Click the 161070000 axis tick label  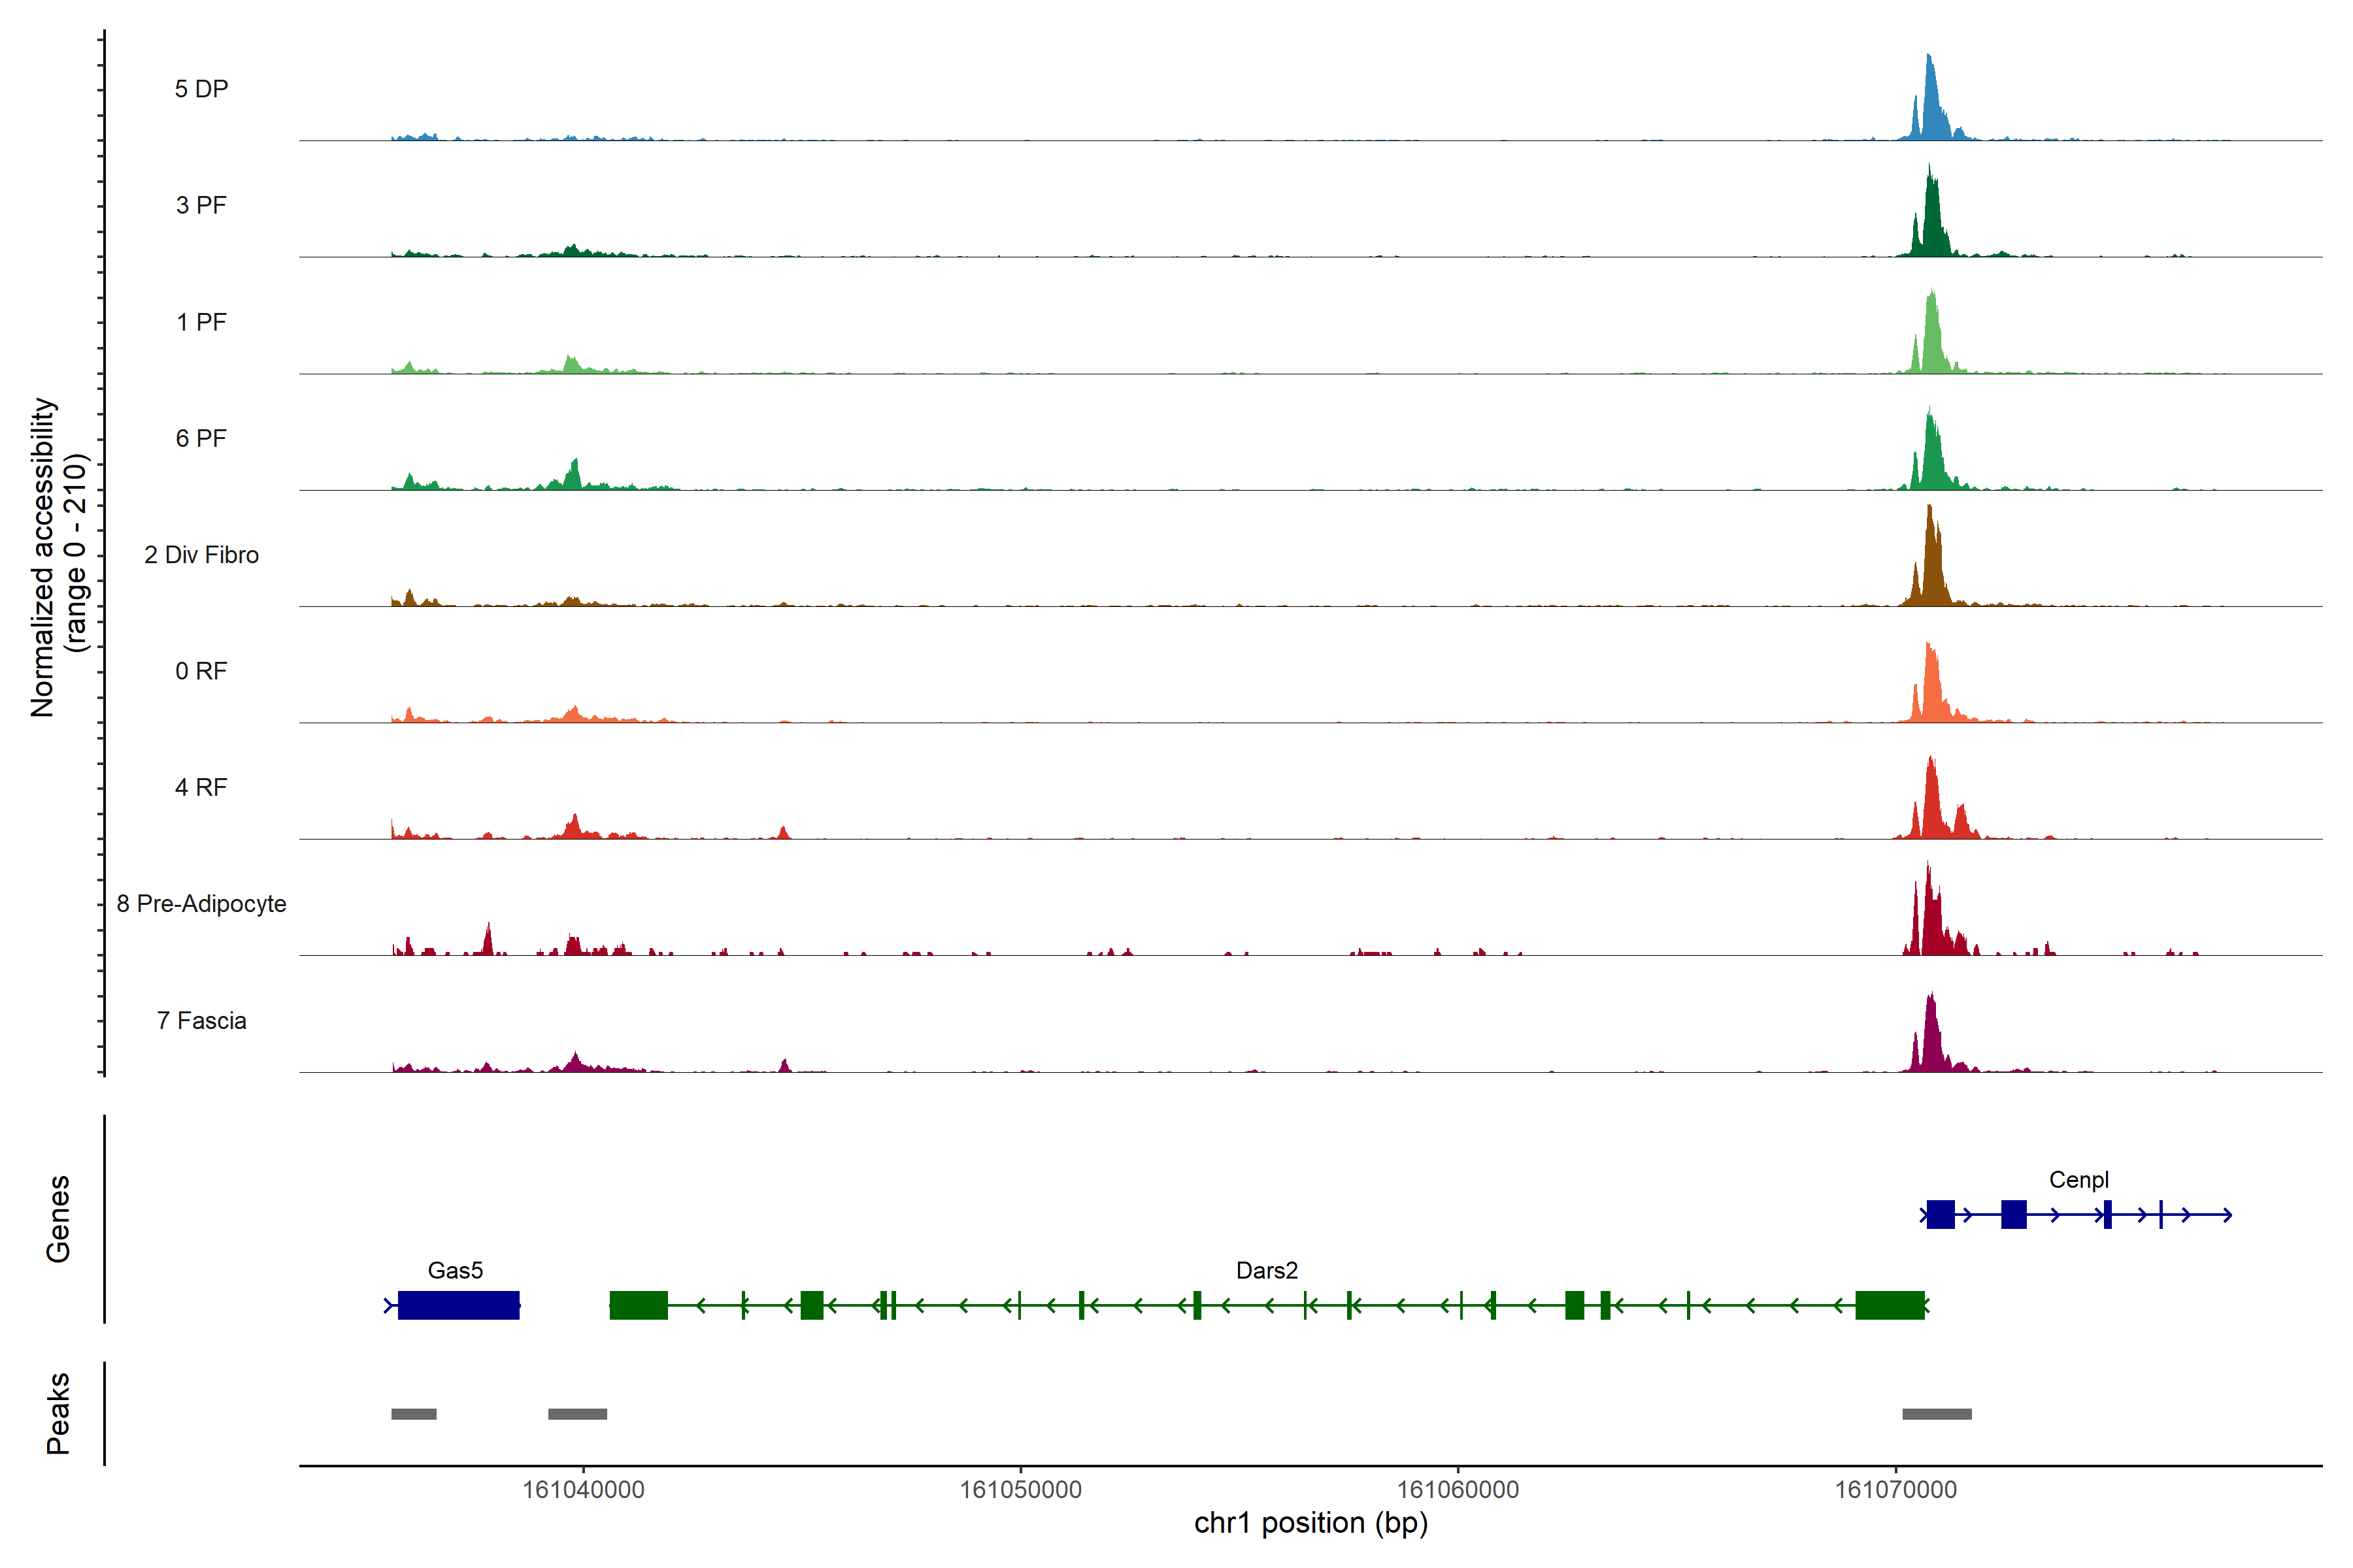tap(1895, 1490)
